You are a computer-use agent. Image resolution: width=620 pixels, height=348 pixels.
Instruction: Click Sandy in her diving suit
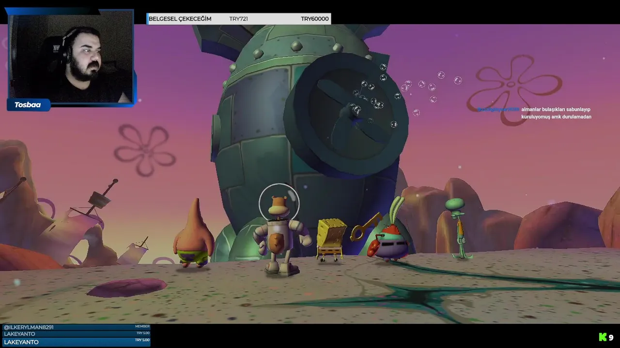(x=280, y=230)
